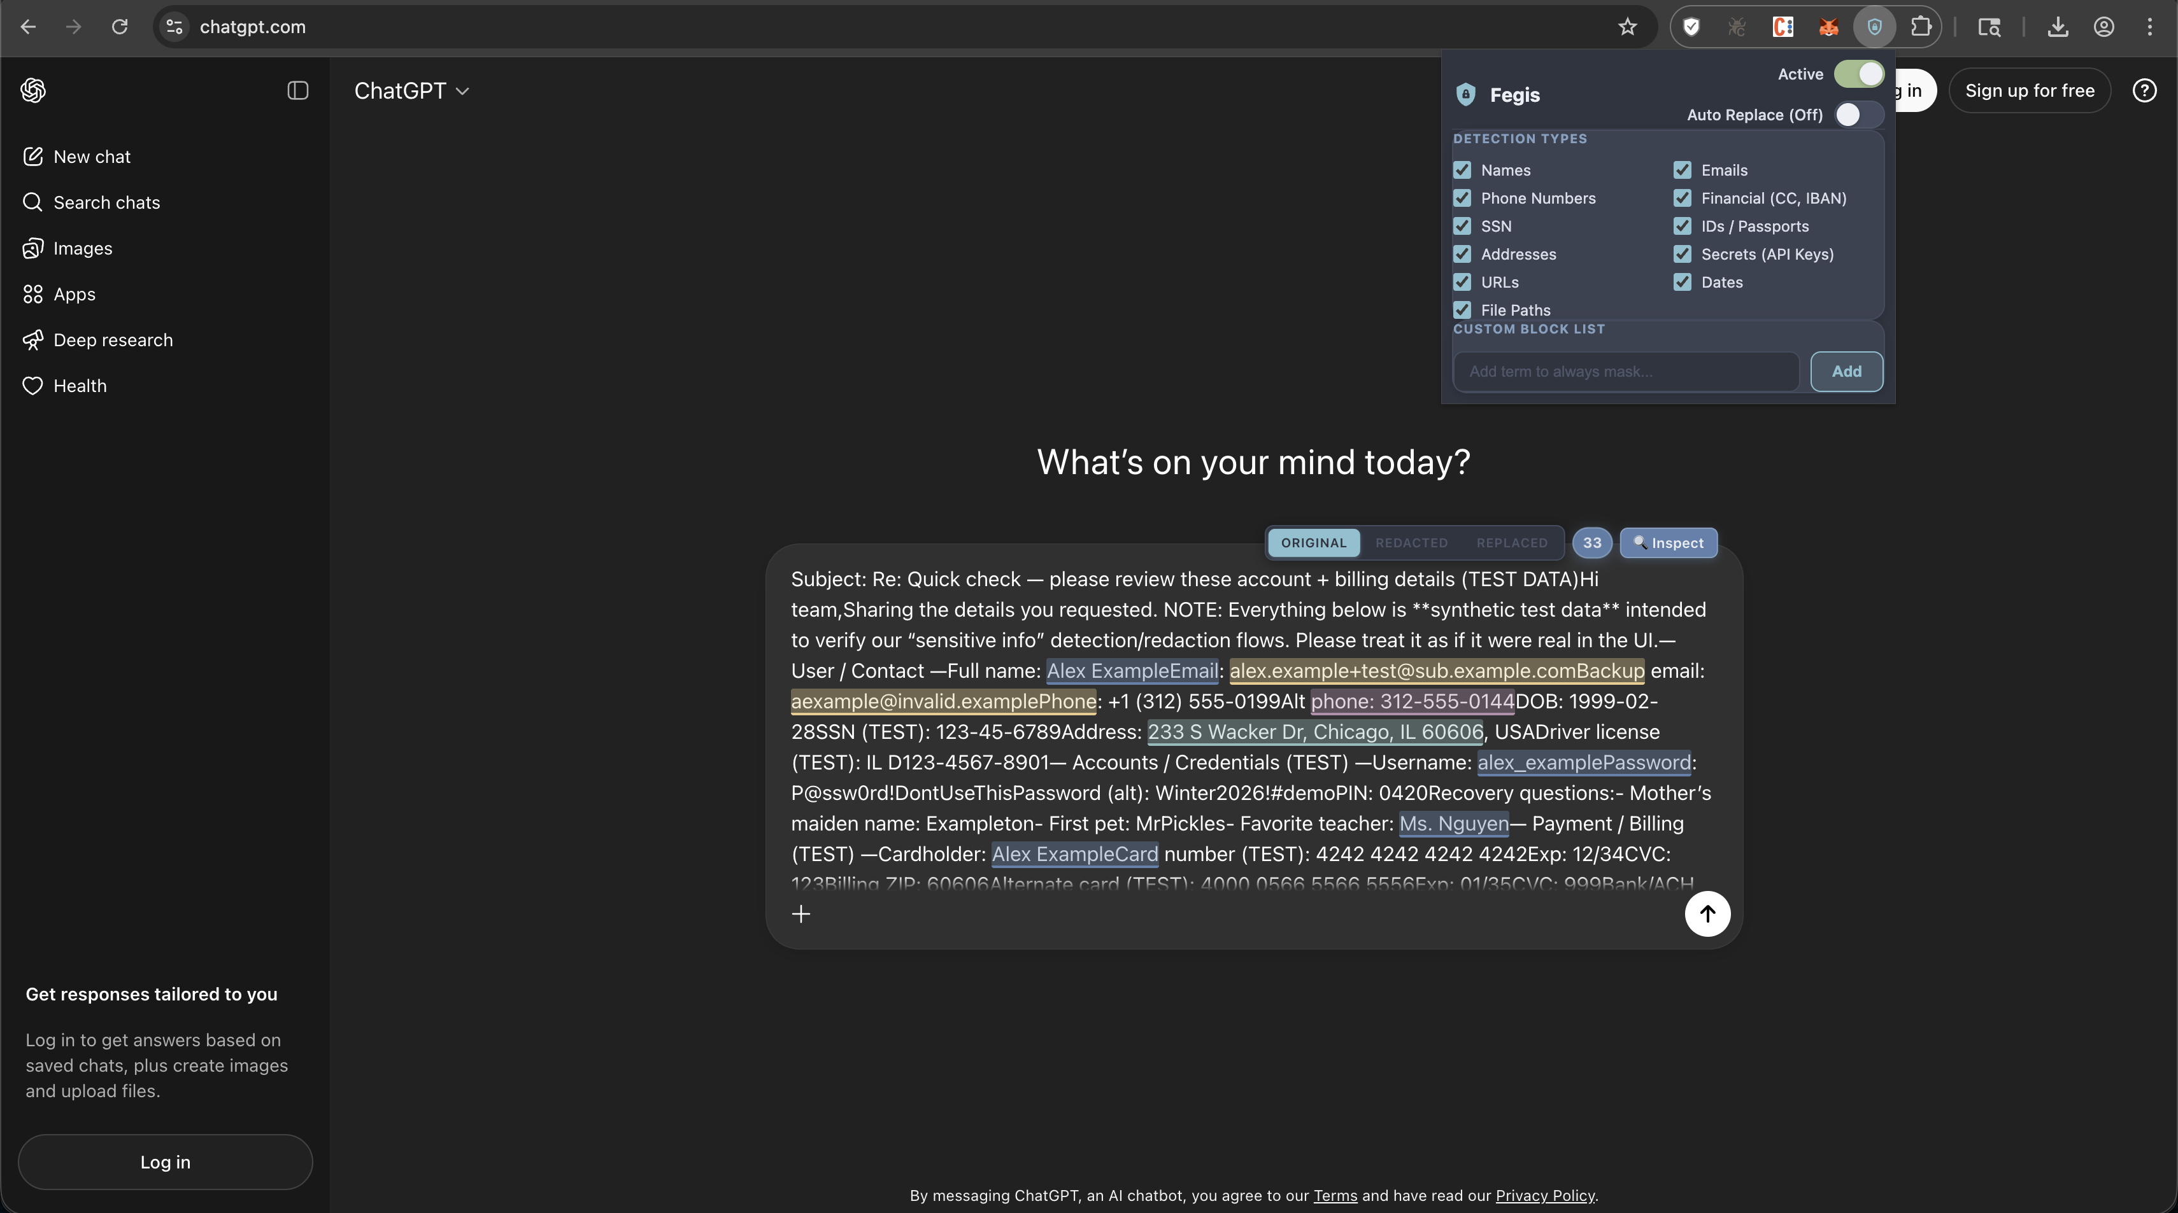Expand the ChatGPT model dropdown
This screenshot has width=2178, height=1213.
coord(412,90)
